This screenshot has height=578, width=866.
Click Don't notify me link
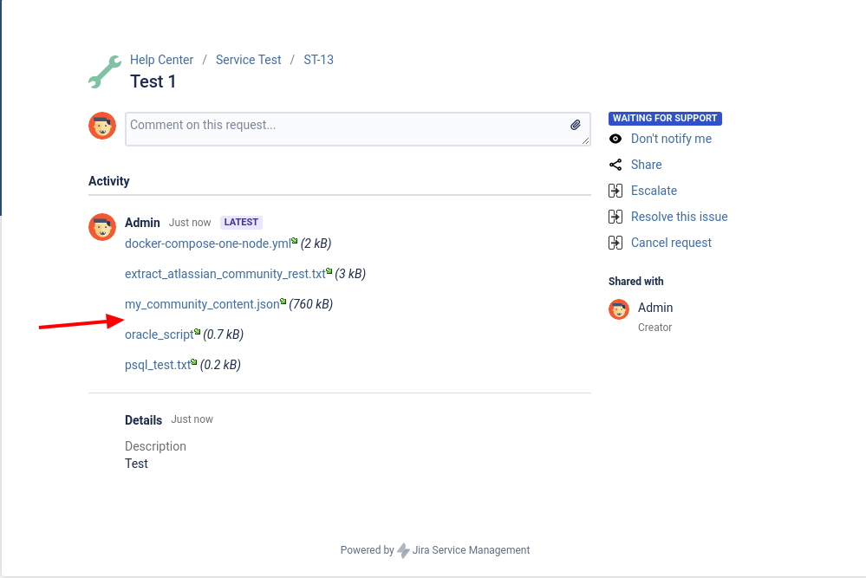[671, 139]
